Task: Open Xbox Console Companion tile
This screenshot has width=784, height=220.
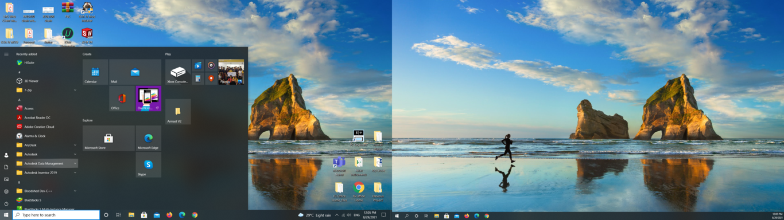Action: [x=178, y=72]
